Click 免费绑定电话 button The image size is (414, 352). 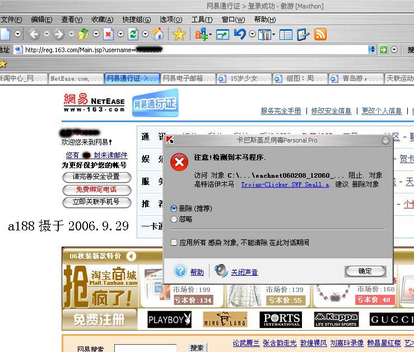[x=96, y=189]
